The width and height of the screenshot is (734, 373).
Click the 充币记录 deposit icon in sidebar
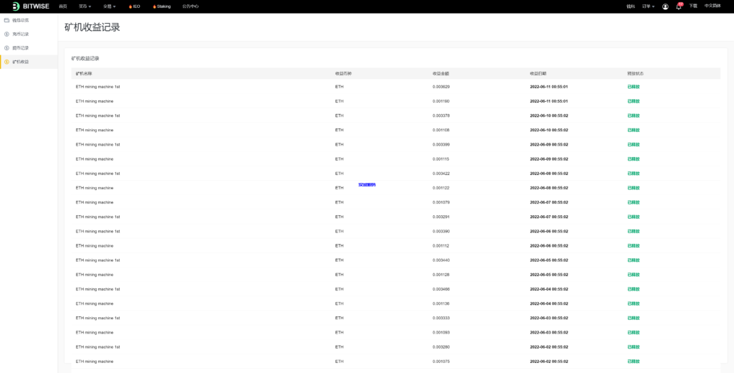click(x=6, y=34)
